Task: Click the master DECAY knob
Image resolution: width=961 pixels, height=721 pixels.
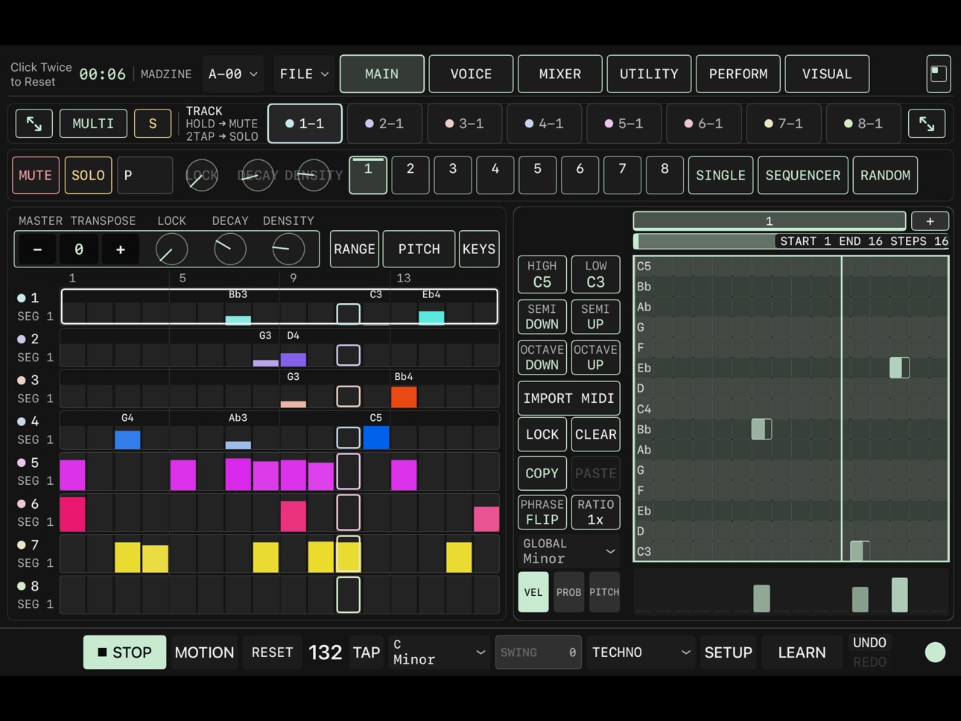Action: [x=230, y=250]
